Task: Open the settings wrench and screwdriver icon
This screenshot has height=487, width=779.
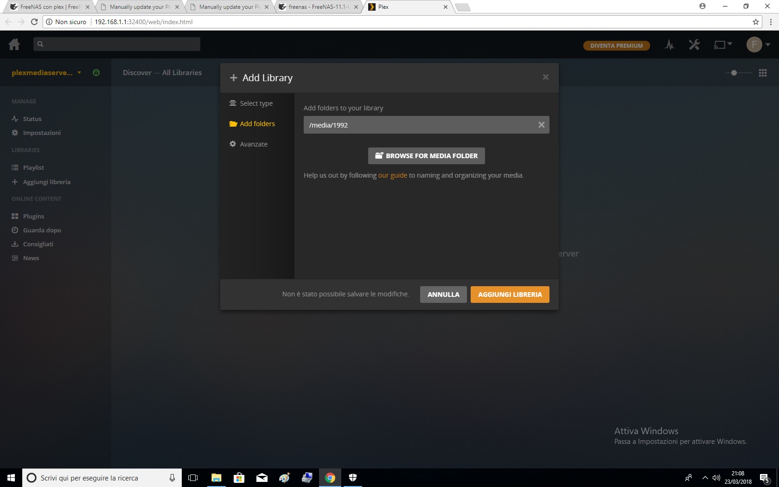Action: [x=694, y=45]
